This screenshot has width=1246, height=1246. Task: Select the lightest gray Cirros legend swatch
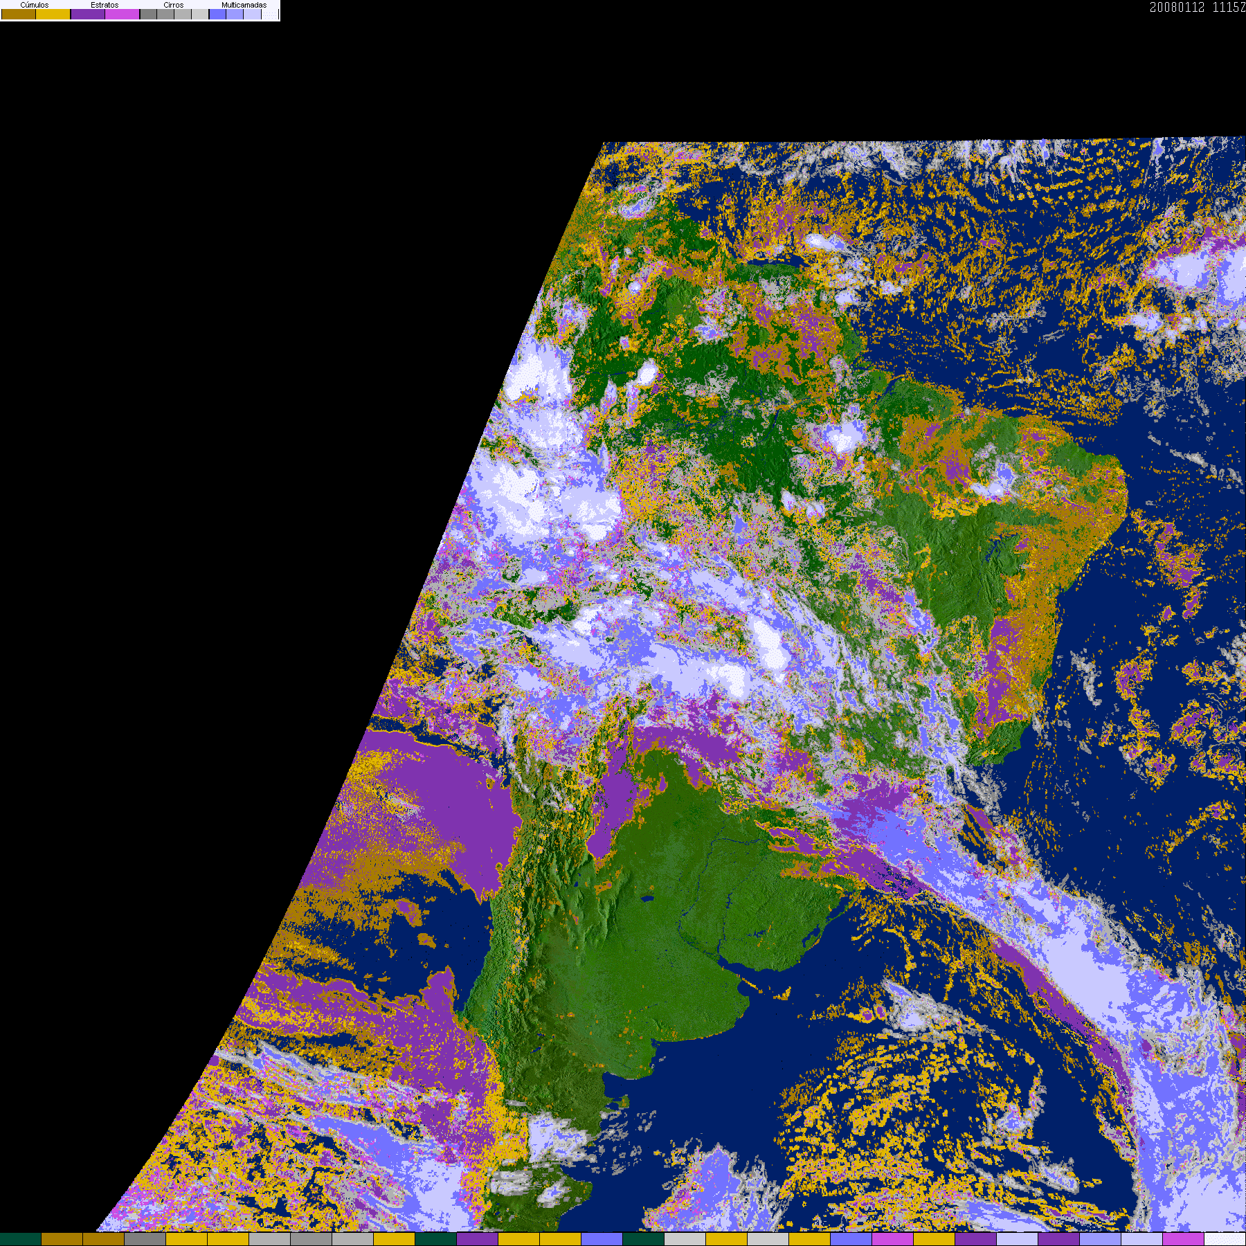click(199, 15)
